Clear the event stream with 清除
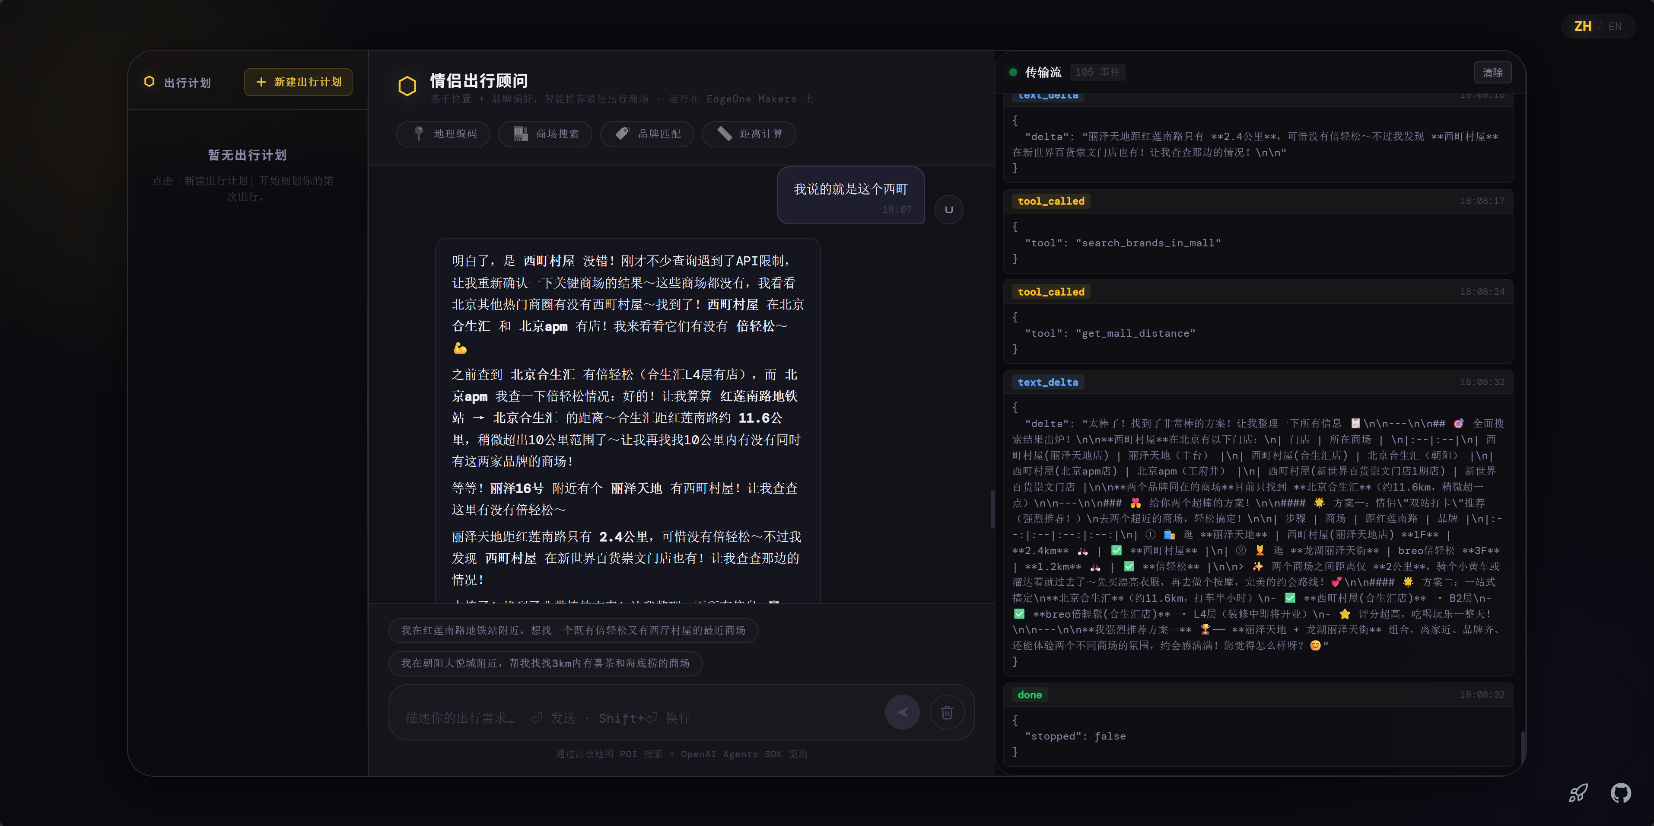1654x826 pixels. pyautogui.click(x=1493, y=73)
